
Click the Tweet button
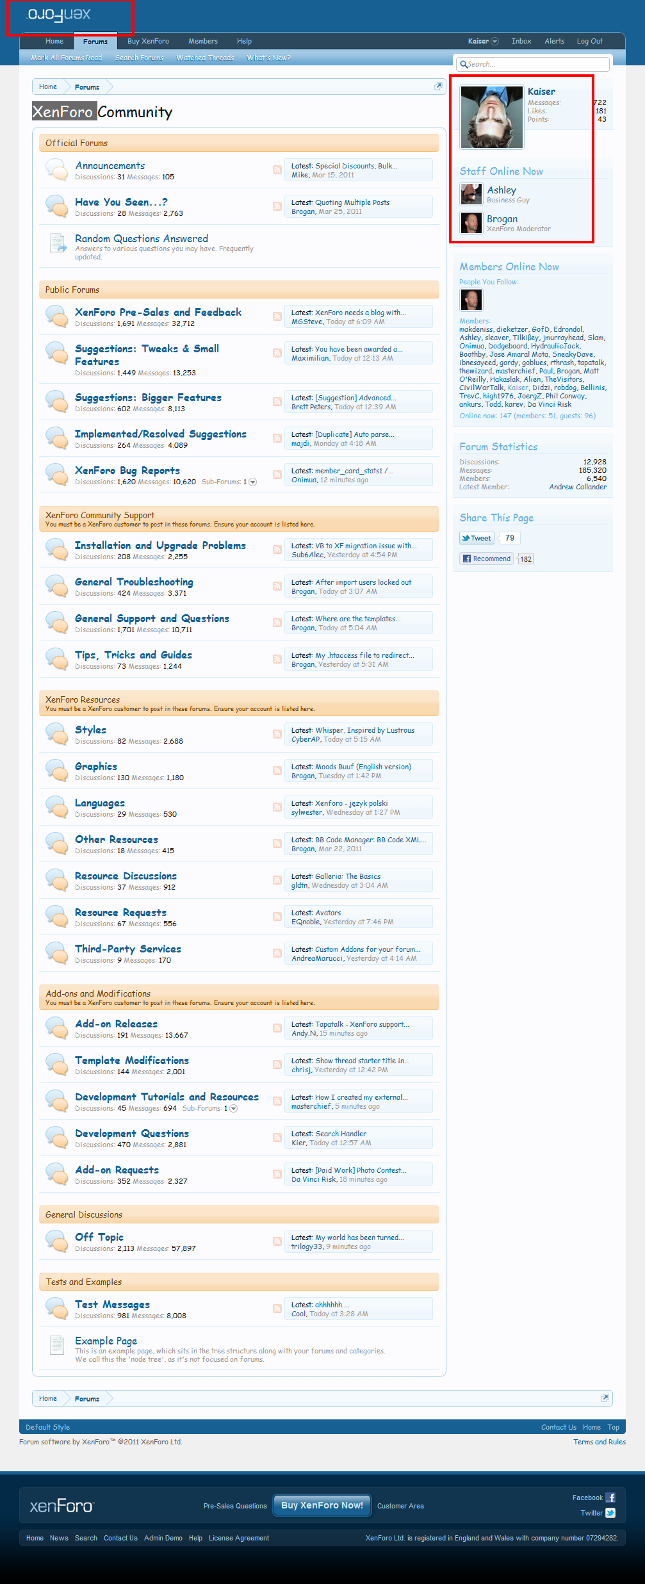pyautogui.click(x=477, y=539)
